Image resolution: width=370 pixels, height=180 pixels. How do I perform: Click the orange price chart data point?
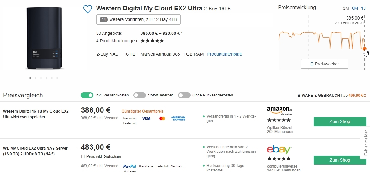[364, 49]
